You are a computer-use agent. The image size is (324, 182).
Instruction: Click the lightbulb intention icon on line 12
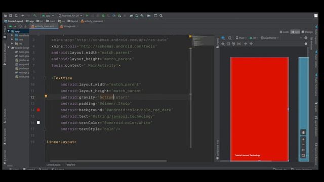tap(46, 96)
